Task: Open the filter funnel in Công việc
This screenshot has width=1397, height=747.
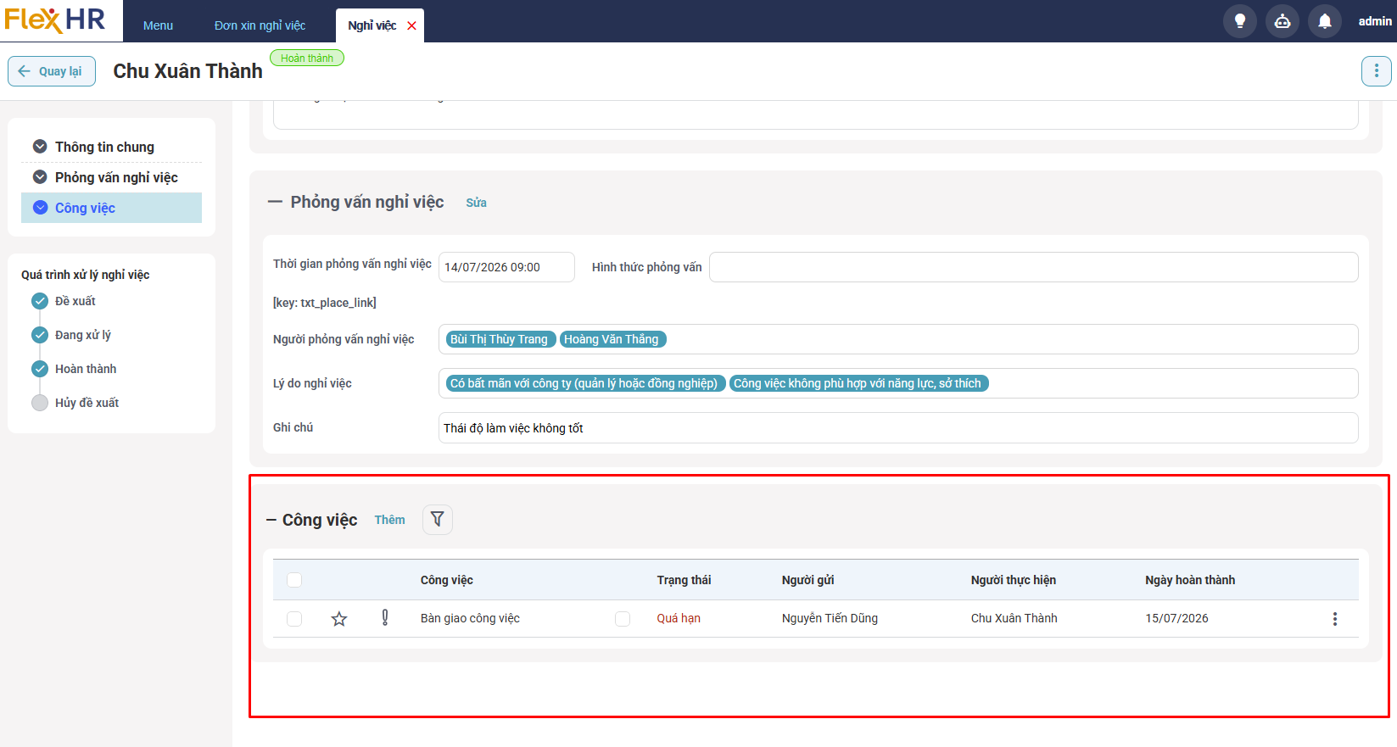Action: [437, 519]
